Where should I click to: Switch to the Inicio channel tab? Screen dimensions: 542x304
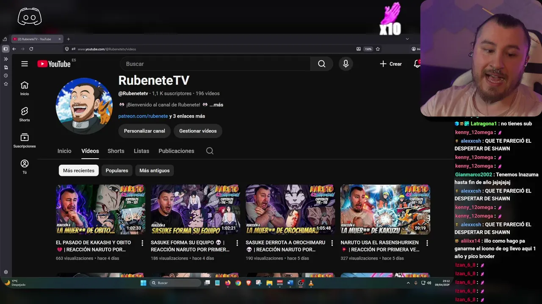(x=64, y=151)
